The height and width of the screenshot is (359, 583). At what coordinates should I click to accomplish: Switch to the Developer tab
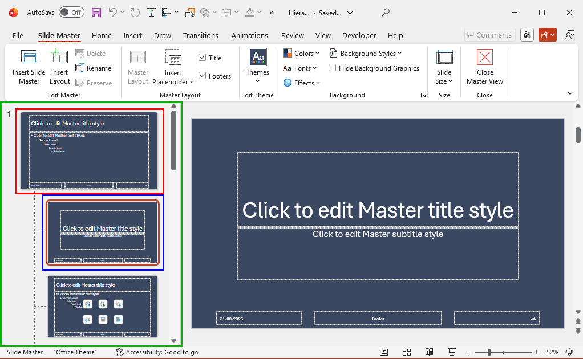[359, 36]
